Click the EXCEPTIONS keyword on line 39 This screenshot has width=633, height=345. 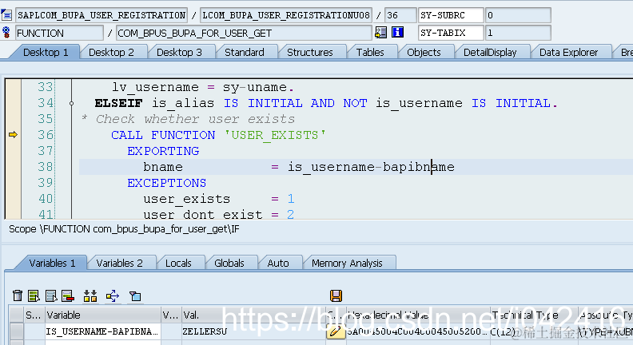click(x=167, y=183)
